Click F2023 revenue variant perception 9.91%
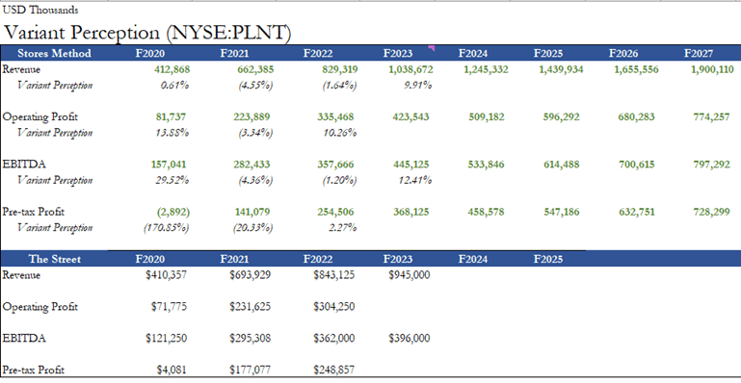 pos(417,86)
